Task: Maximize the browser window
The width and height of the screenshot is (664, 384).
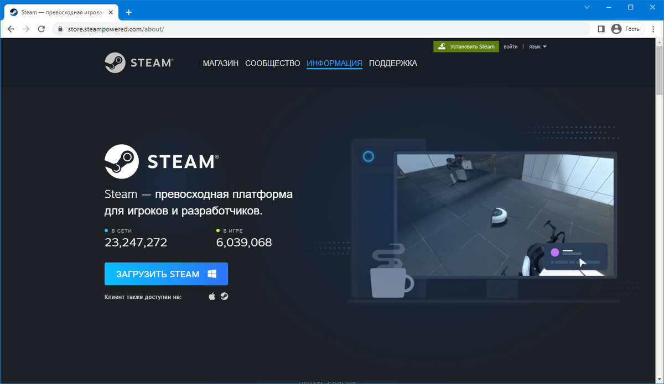Action: [x=630, y=7]
